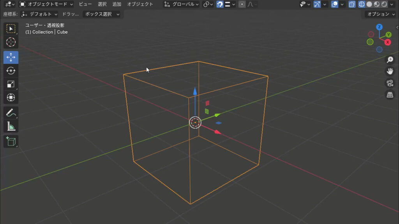Select the Scale tool
Screen dimensions: 399x224
click(x=11, y=84)
